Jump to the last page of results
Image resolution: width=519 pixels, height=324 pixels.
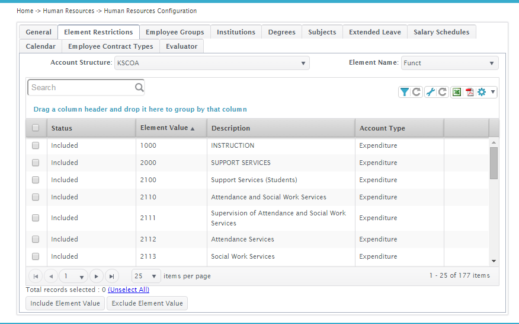111,276
